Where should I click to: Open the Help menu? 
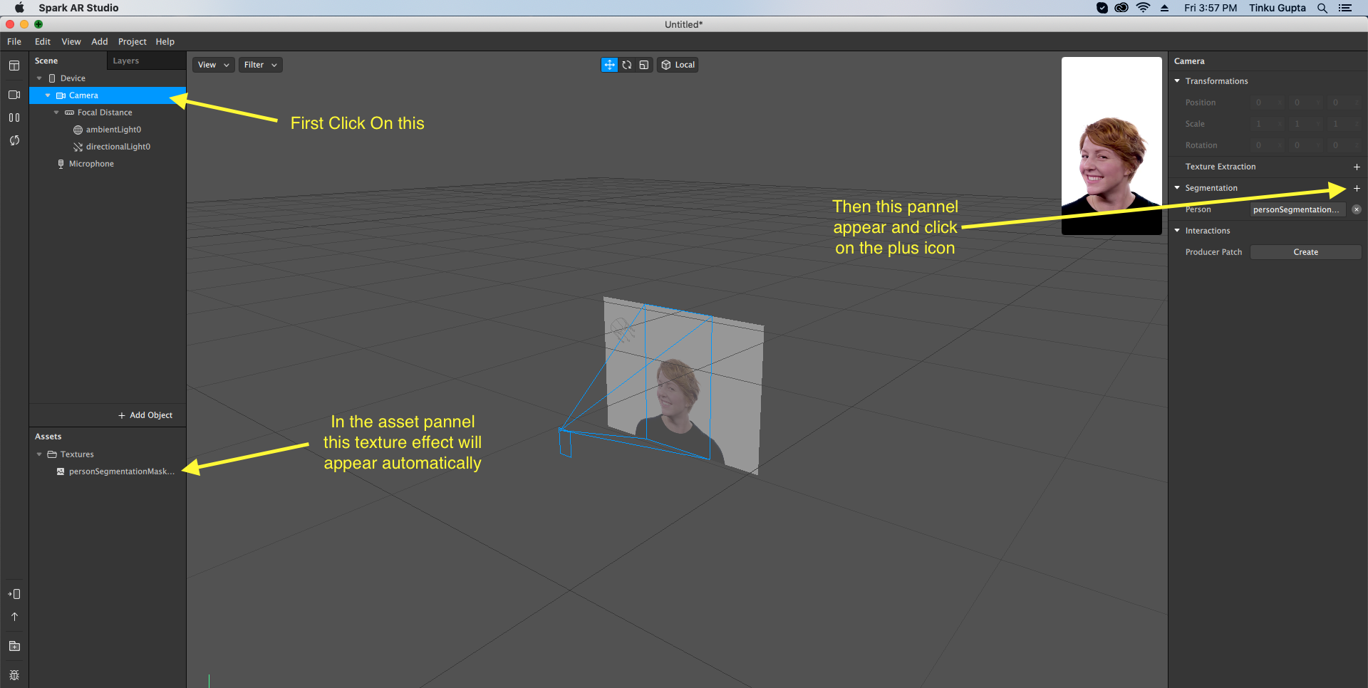165,42
